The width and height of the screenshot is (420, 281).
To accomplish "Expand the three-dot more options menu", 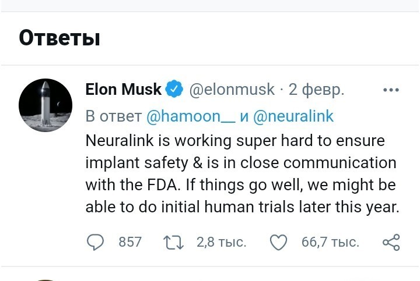I will click(x=390, y=90).
